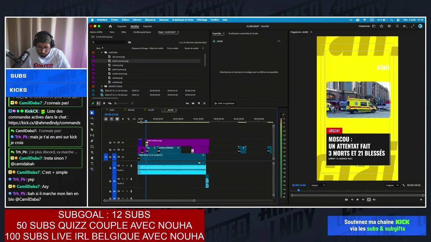This screenshot has height=242, width=431.
Task: Switch to the ROUGE sequence tab
Action: click(x=131, y=110)
